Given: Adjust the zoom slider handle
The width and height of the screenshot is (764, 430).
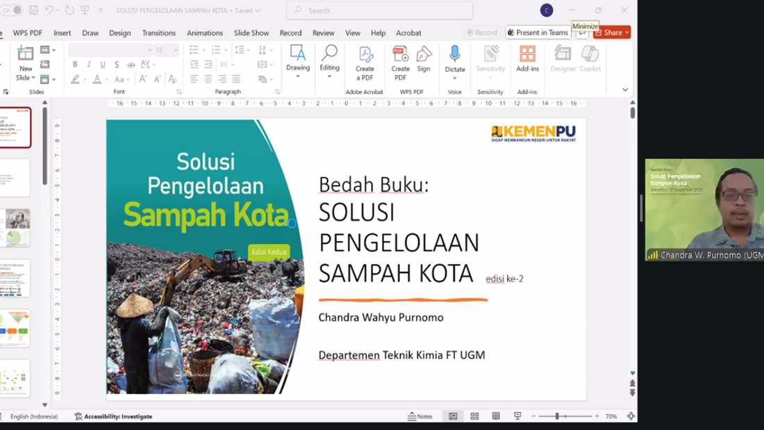Looking at the screenshot, I should [x=557, y=416].
